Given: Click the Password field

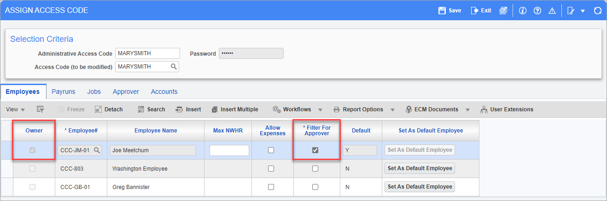Looking at the screenshot, I should [251, 53].
